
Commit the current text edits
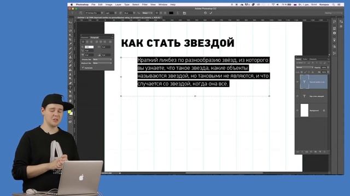211,13
